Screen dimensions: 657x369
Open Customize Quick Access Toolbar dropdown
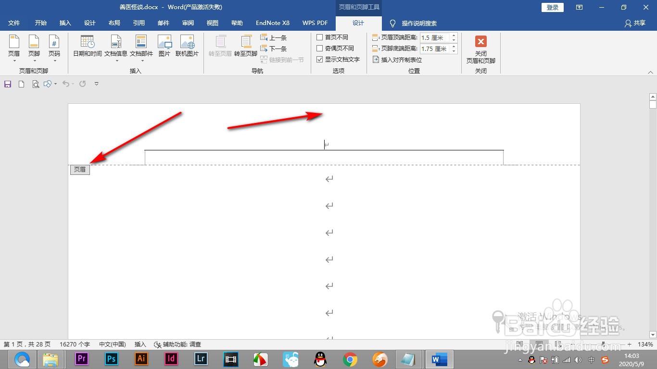point(96,84)
